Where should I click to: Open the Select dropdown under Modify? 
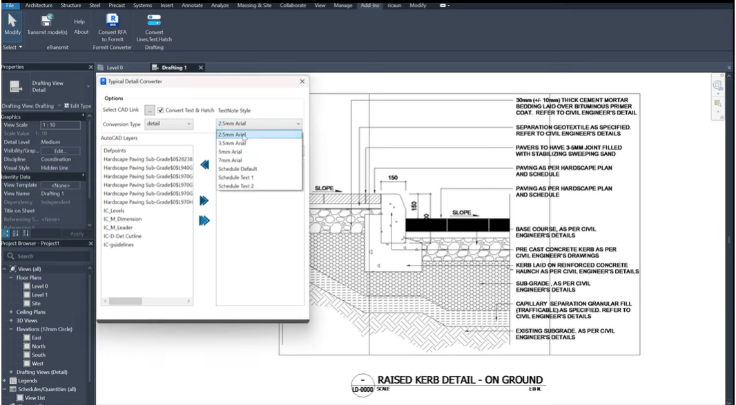click(x=12, y=48)
